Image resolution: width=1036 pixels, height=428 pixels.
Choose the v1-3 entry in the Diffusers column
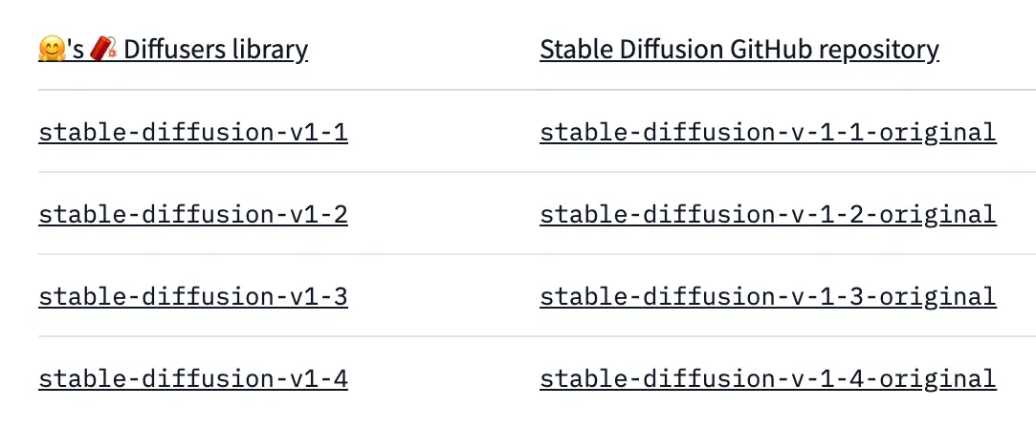tap(193, 296)
